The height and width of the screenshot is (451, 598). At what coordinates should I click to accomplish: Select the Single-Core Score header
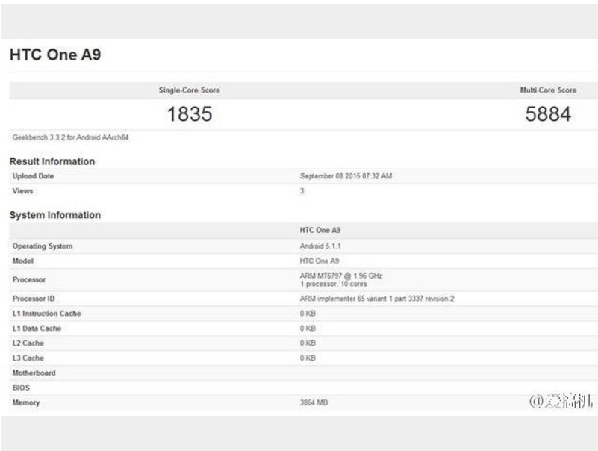pyautogui.click(x=189, y=90)
